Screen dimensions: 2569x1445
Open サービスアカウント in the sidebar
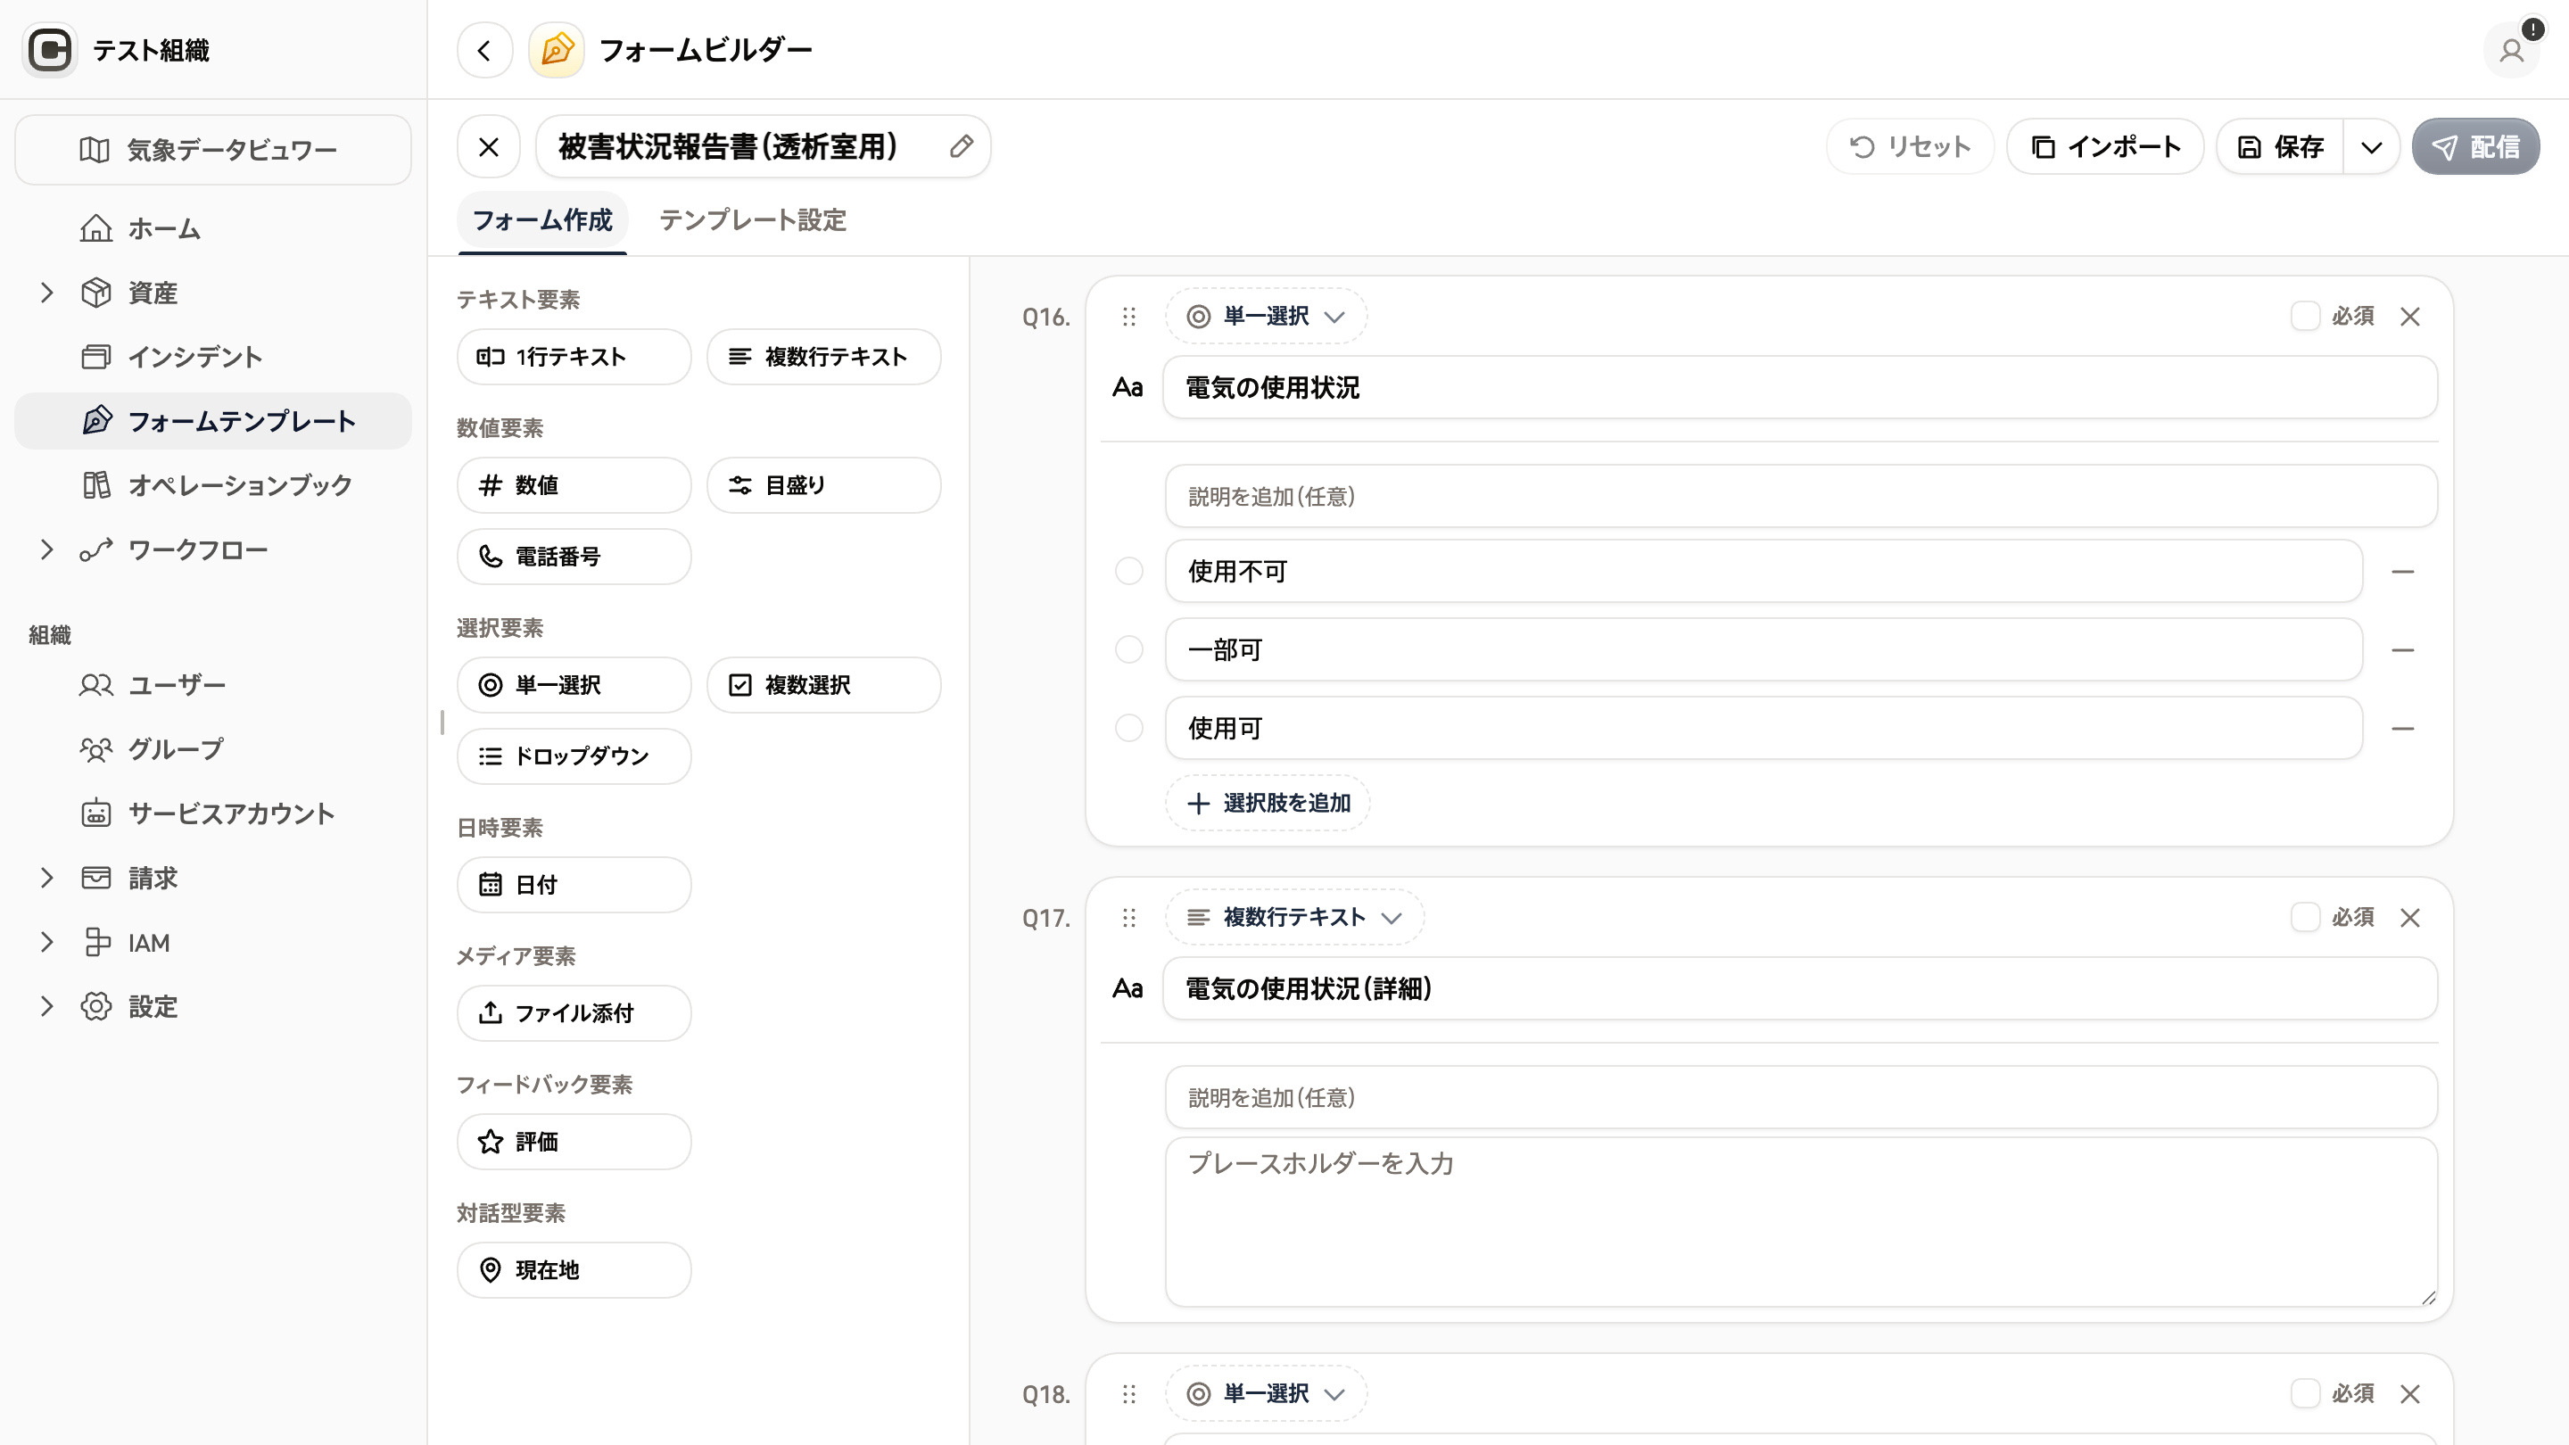click(x=213, y=813)
